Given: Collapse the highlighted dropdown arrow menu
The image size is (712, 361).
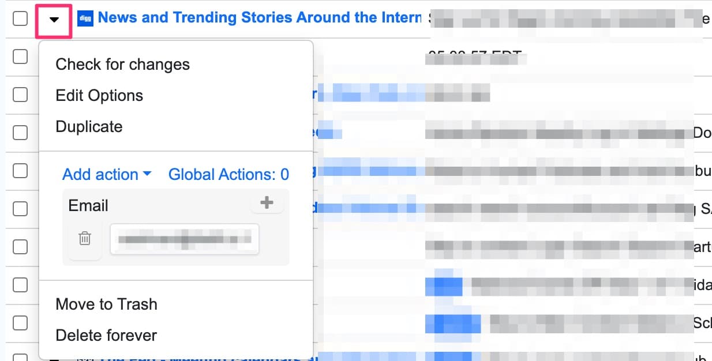Looking at the screenshot, I should 54,19.
